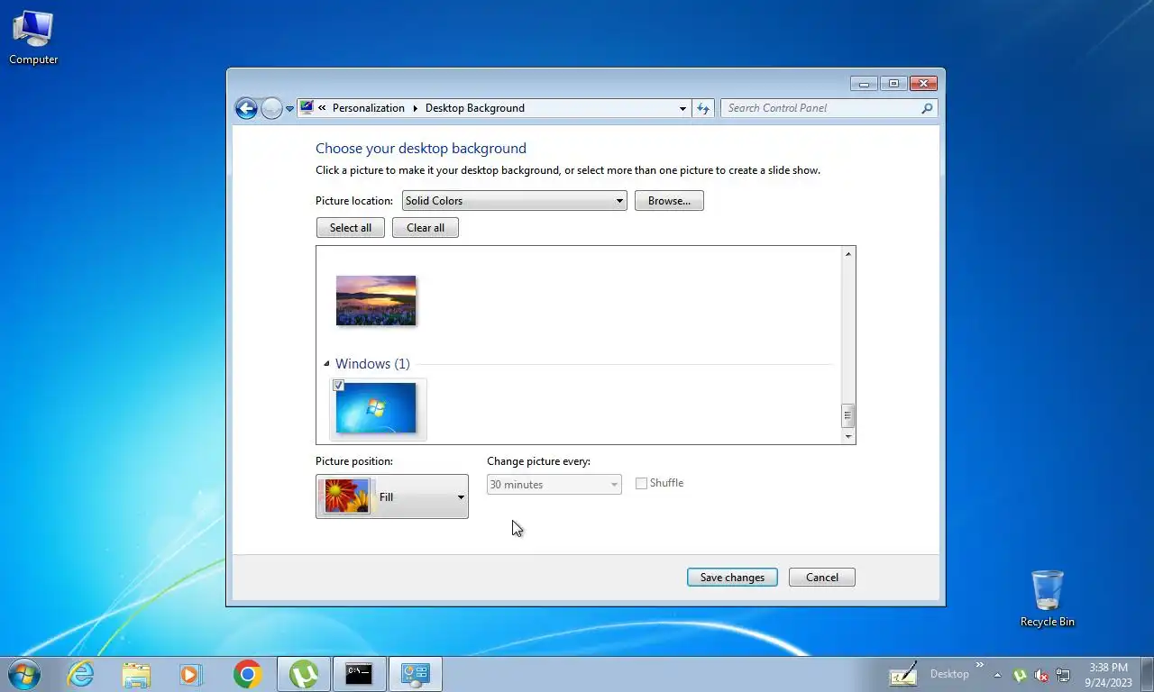1154x692 pixels.
Task: Open the Computer desktop icon
Action: [x=33, y=38]
